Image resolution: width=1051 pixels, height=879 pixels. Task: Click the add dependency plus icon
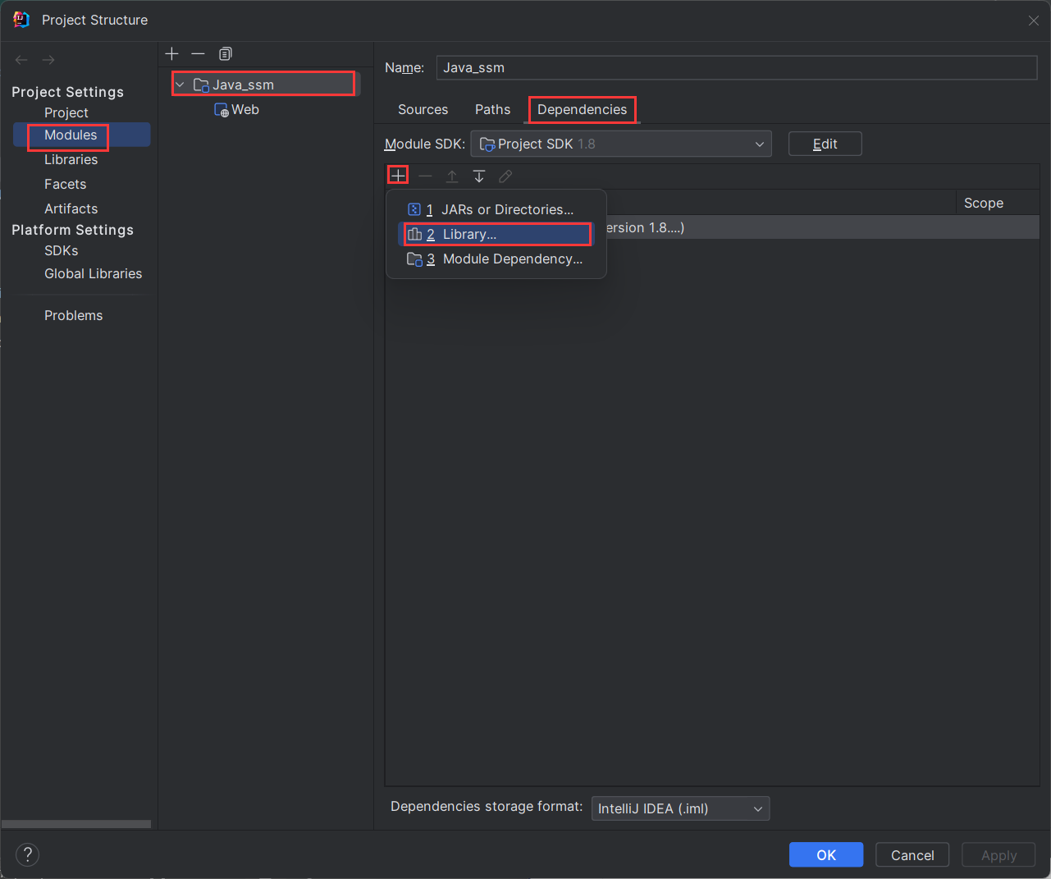click(398, 176)
